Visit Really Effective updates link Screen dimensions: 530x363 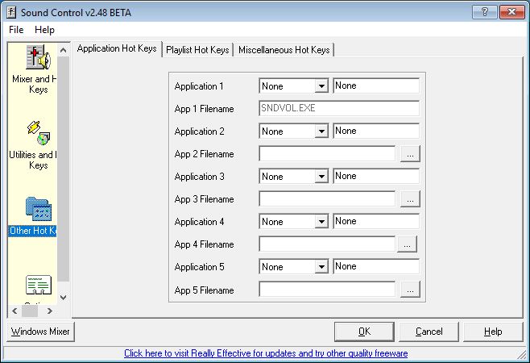tap(266, 353)
